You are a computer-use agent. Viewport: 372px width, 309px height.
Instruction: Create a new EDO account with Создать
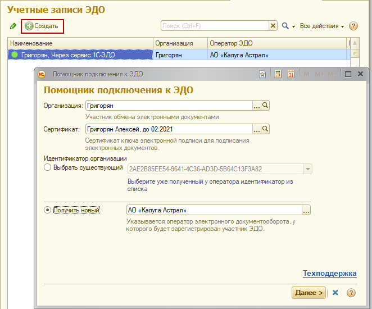[x=42, y=26]
